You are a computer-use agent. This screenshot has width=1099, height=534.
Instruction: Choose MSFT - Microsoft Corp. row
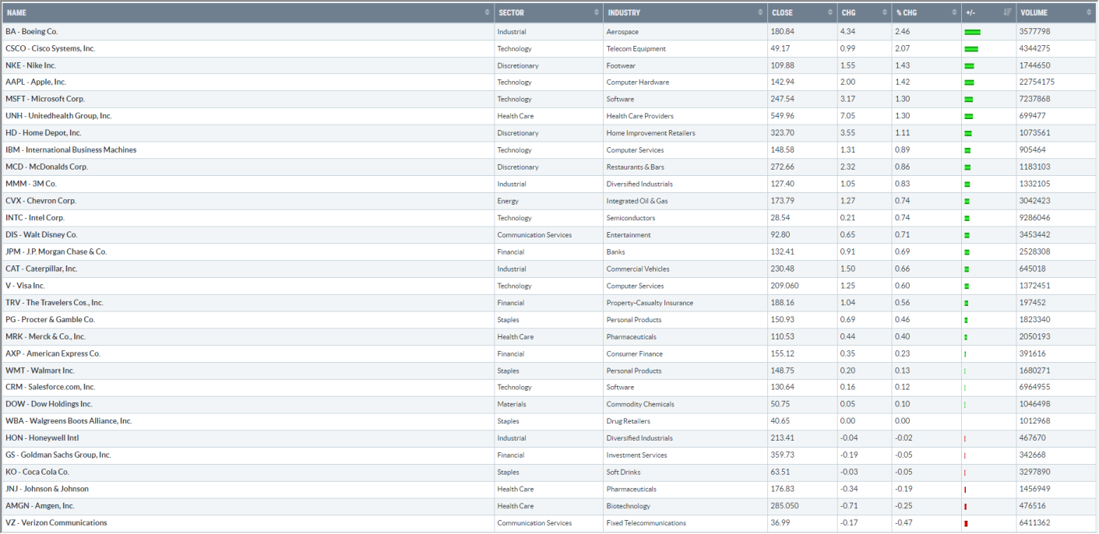pos(45,99)
